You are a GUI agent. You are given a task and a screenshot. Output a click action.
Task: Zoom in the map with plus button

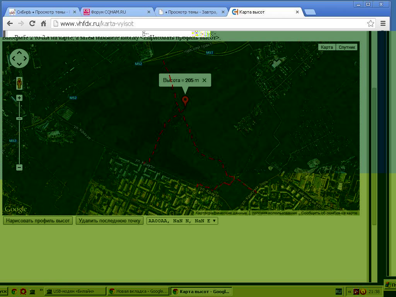pyautogui.click(x=19, y=98)
